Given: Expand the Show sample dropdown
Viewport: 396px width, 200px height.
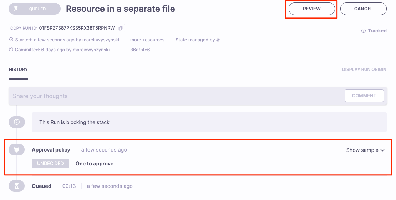Looking at the screenshot, I should (x=365, y=150).
